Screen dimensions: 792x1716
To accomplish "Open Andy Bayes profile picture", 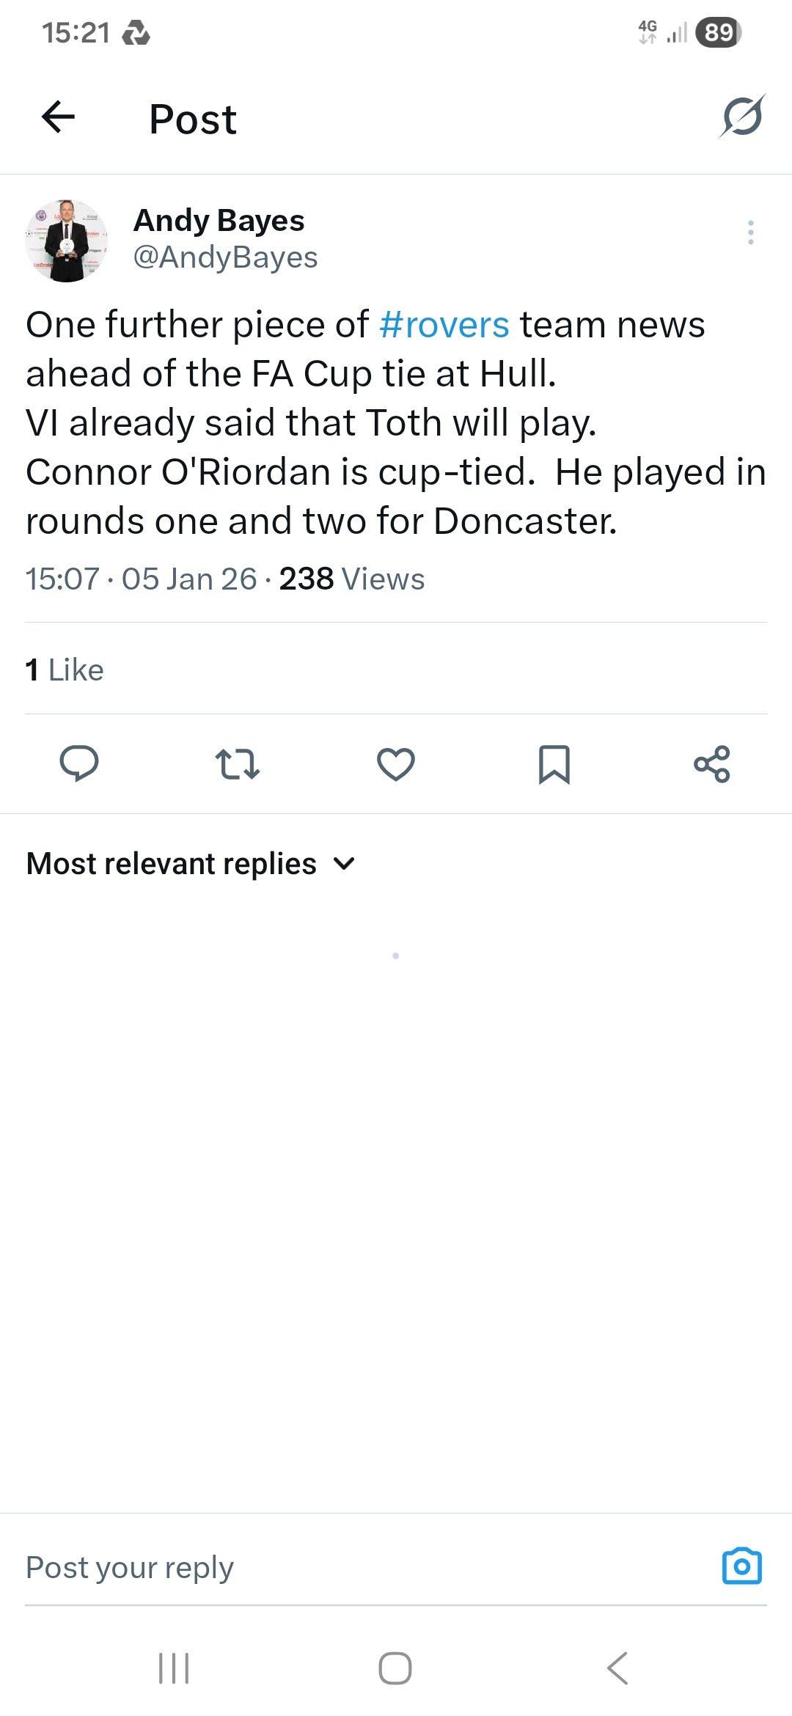I will 67,241.
